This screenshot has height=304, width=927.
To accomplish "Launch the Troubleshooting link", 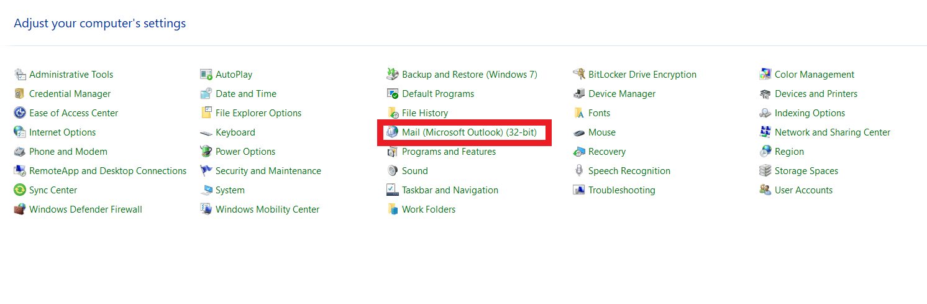I will point(622,190).
